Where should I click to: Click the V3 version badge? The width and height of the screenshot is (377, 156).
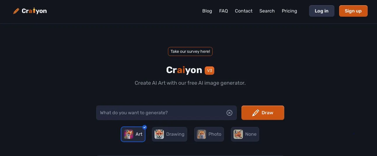pyautogui.click(x=209, y=70)
